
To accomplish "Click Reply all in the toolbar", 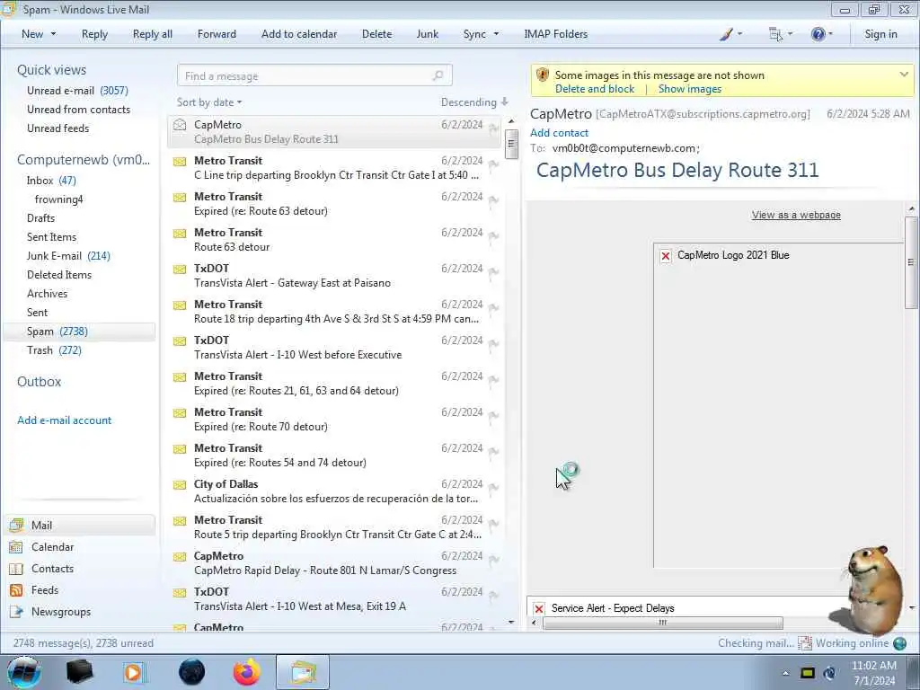I will (x=153, y=34).
